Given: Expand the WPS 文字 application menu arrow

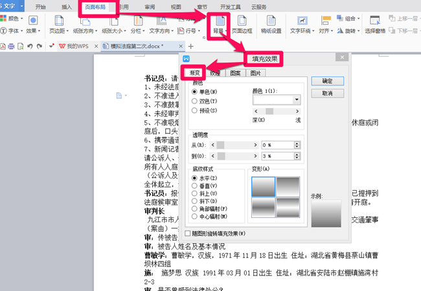Looking at the screenshot, I should click(x=22, y=6).
